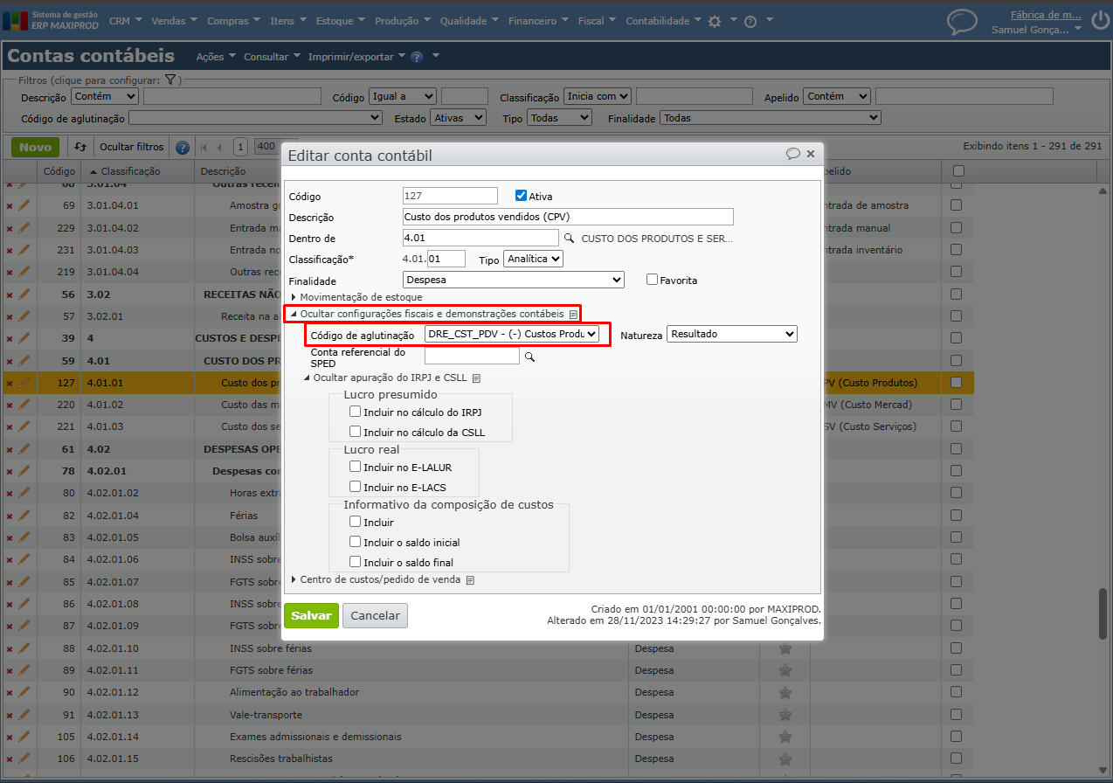
Task: Click pencil edit icon for account 220
Action: coord(24,405)
